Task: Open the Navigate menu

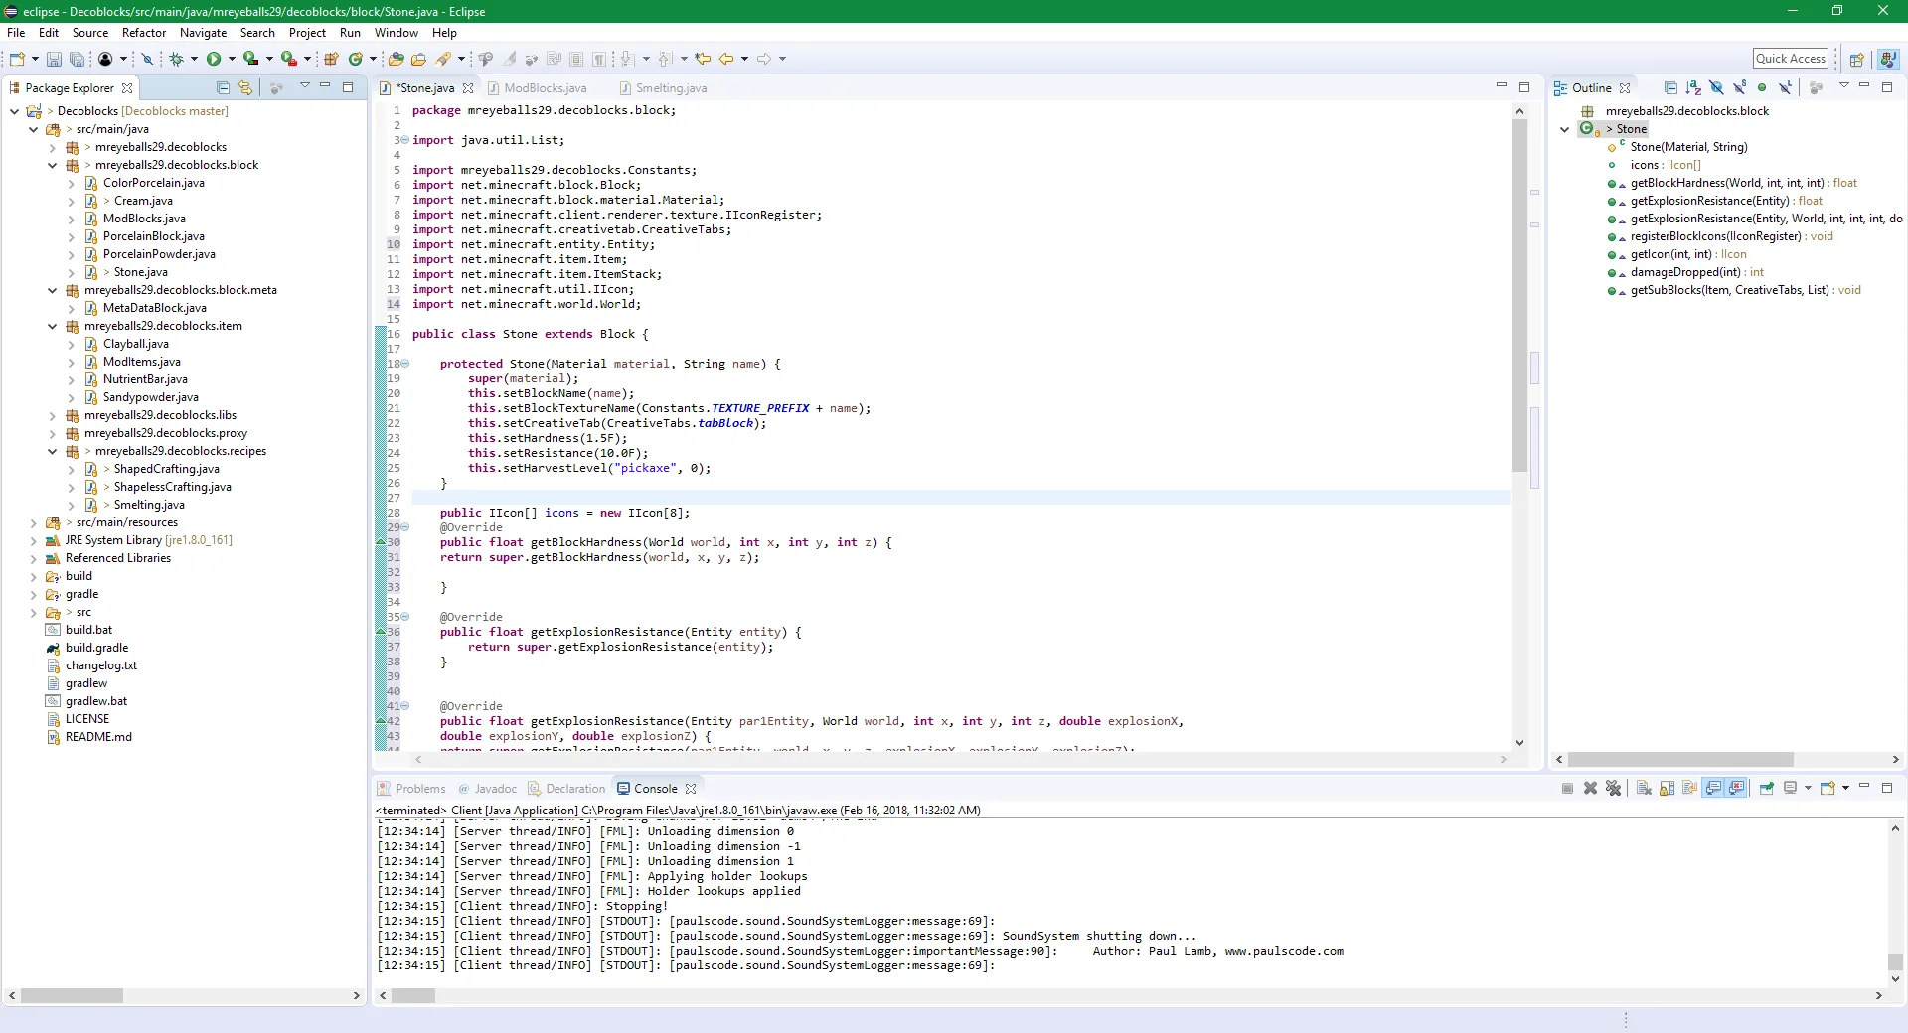Action: click(x=203, y=33)
